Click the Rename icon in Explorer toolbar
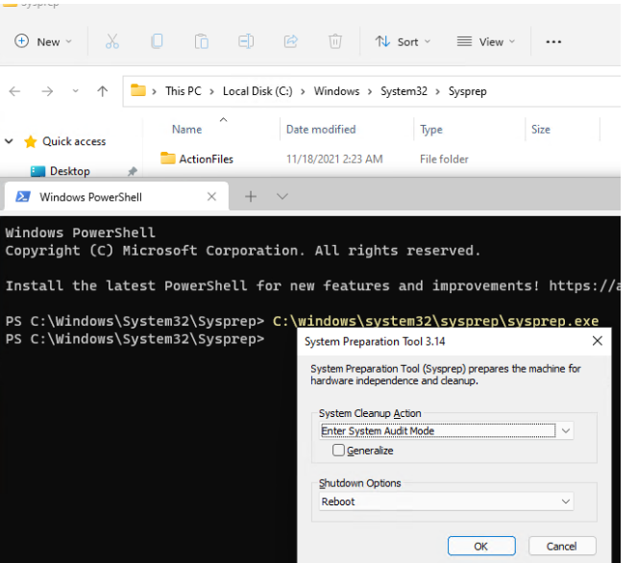Image resolution: width=637 pixels, height=563 pixels. click(x=246, y=41)
